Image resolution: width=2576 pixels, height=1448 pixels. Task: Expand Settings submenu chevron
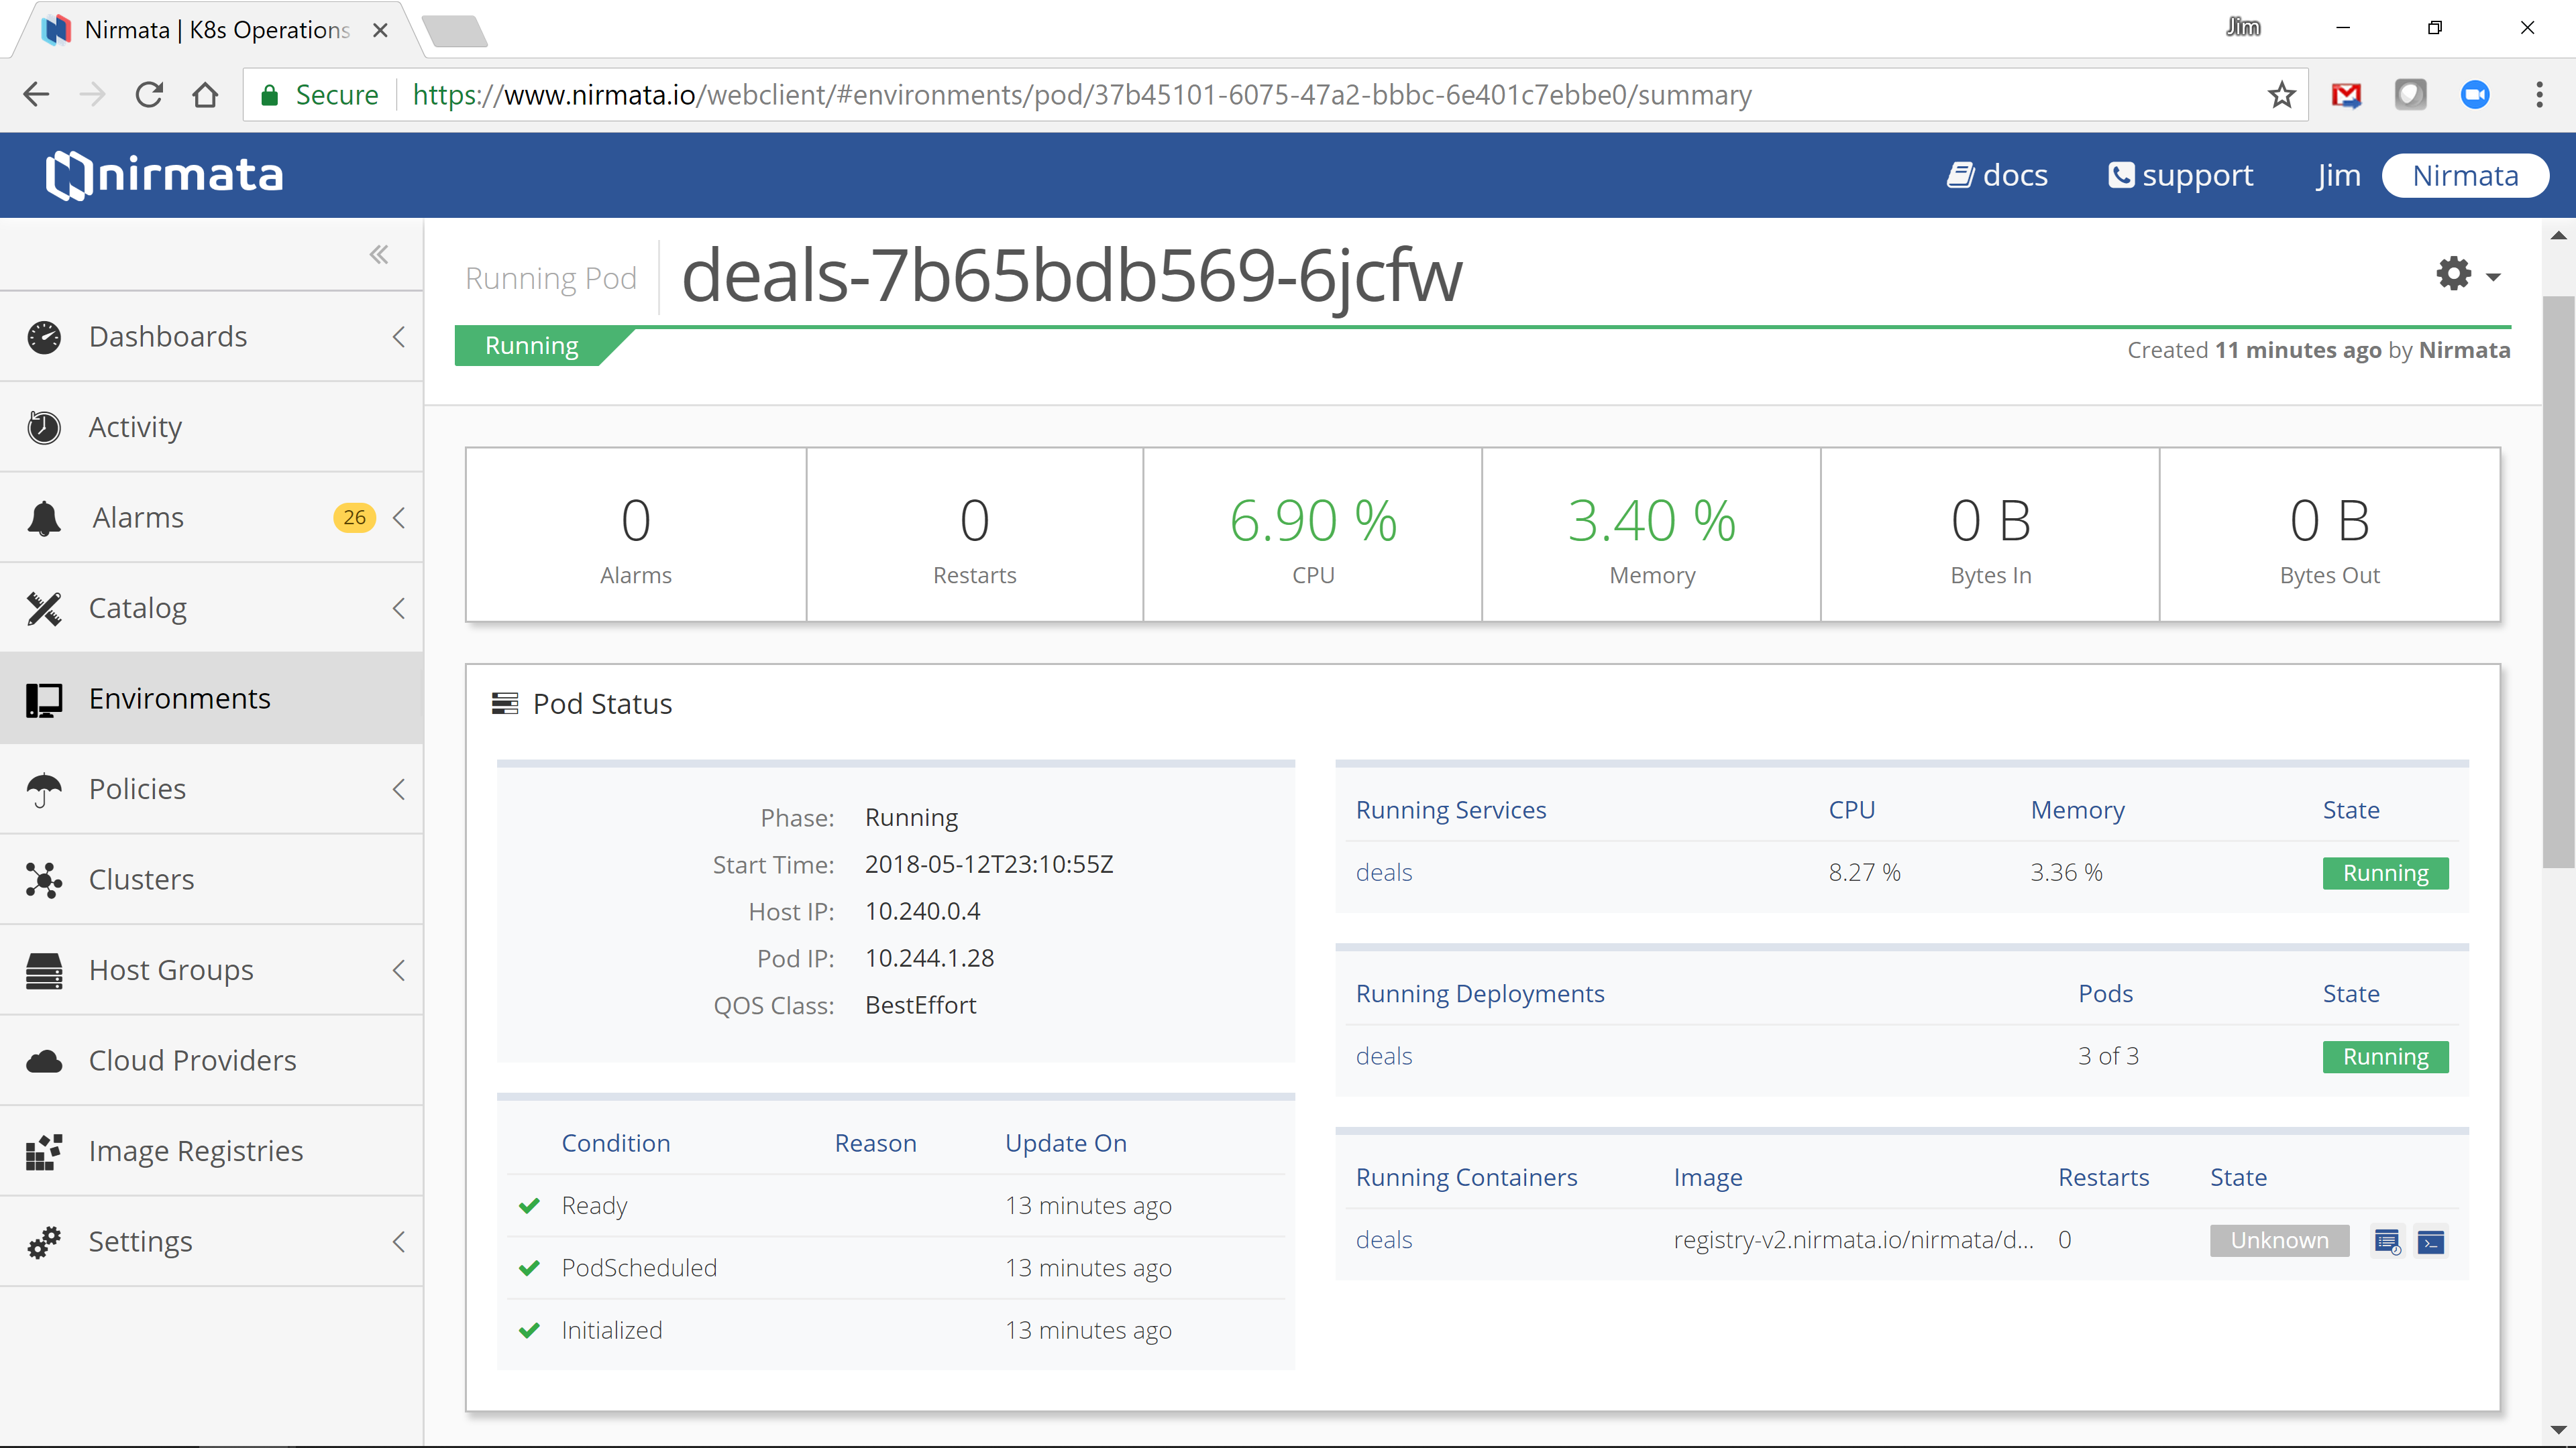pos(399,1242)
